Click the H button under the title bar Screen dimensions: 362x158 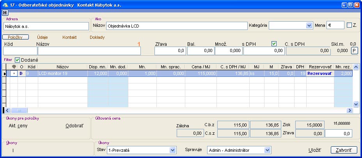(x=5, y=13)
